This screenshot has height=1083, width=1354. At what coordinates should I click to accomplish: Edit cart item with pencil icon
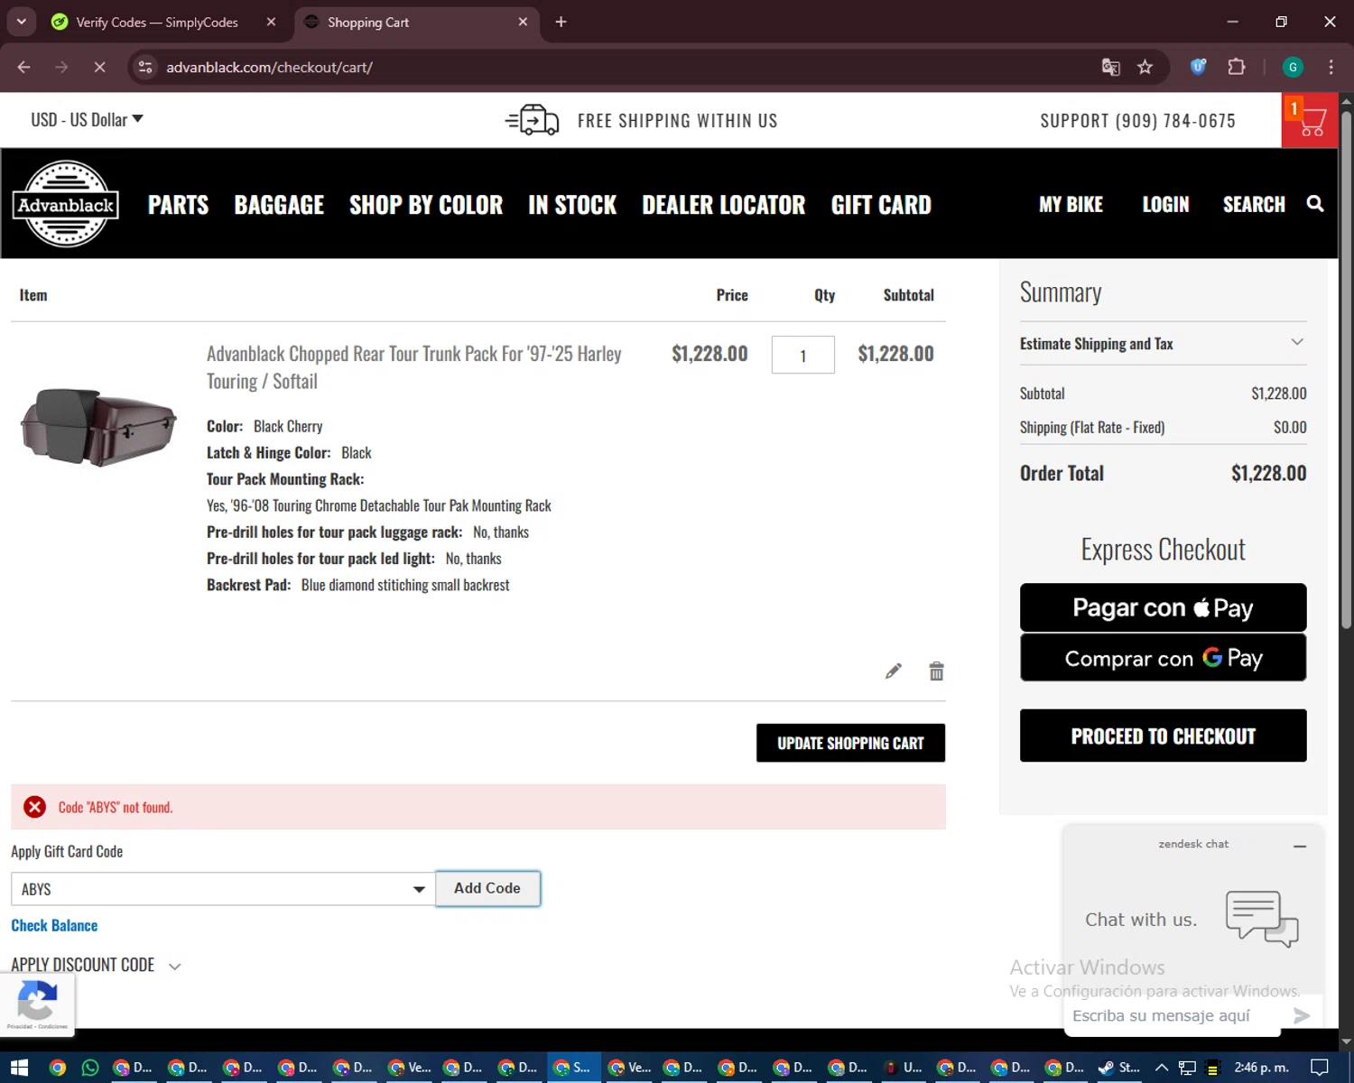point(893,671)
